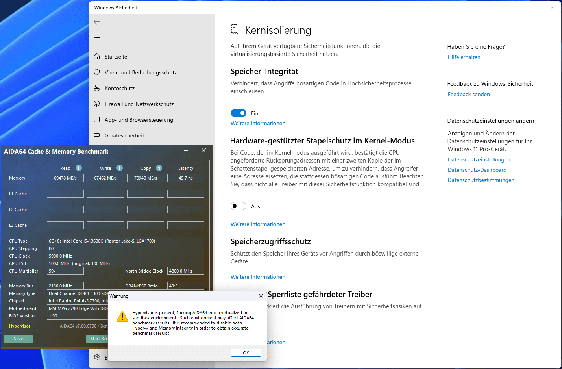Click the Kontoschutz person icon

(97, 88)
